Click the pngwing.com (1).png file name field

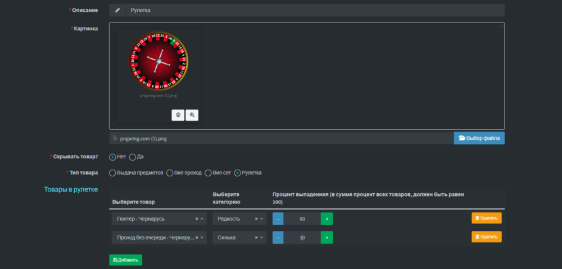coord(282,138)
